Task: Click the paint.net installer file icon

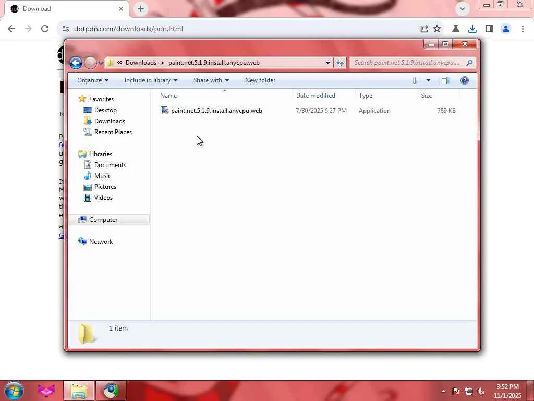Action: [164, 110]
